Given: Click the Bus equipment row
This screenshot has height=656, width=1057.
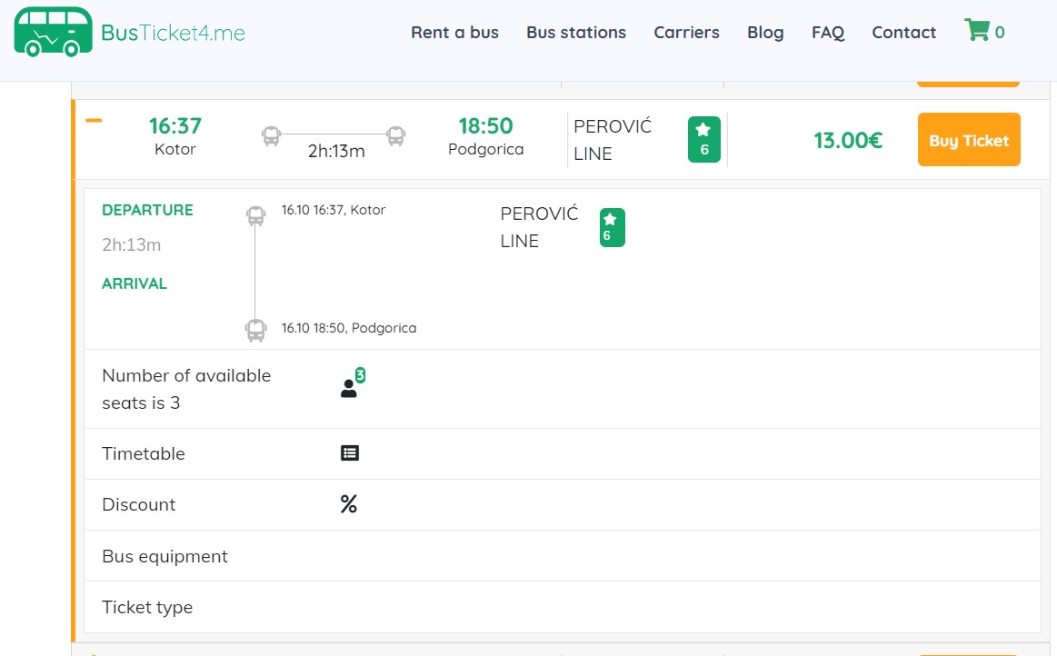Looking at the screenshot, I should pyautogui.click(x=562, y=555).
